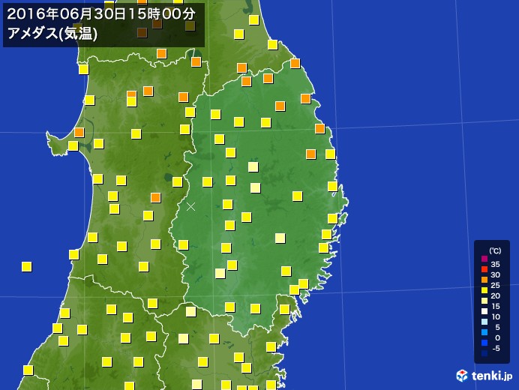Viewport: 519px width, 390px height.
Task: Click the orange legend swatch above 25
Action: point(484,280)
